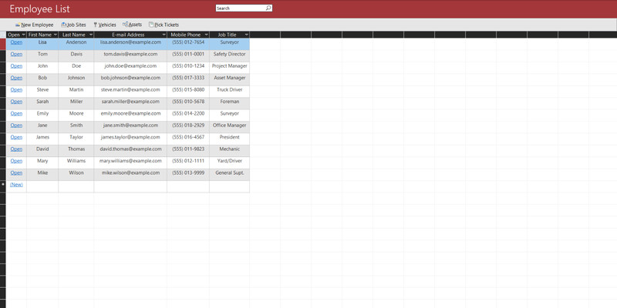
Task: Click the Pick Tickets icon
Action: coord(151,25)
